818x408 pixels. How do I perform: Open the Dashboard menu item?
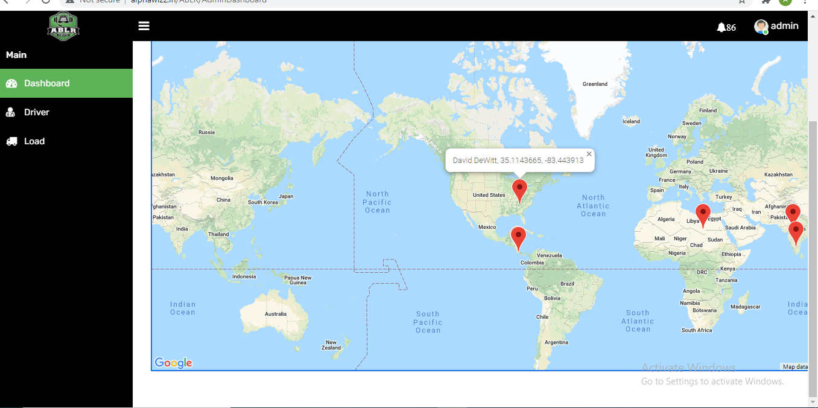click(x=66, y=83)
